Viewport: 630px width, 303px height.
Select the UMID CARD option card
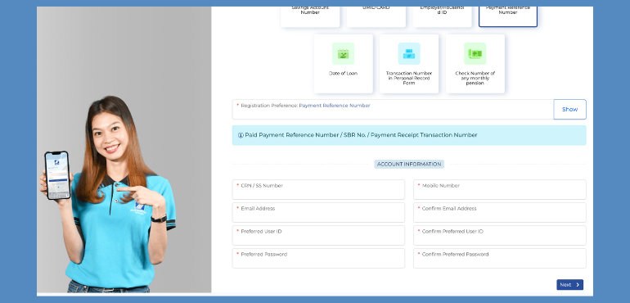[376, 16]
